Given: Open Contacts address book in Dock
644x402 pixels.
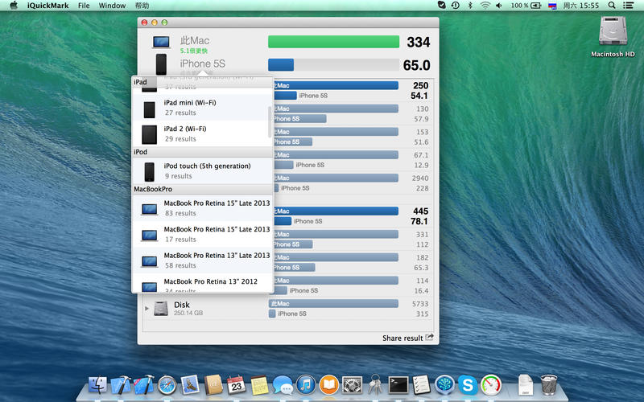Looking at the screenshot, I should click(x=213, y=385).
